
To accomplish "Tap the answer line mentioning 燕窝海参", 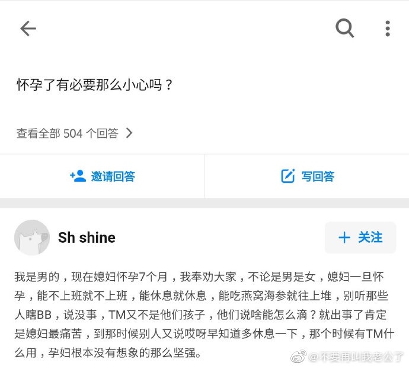I will [201, 296].
